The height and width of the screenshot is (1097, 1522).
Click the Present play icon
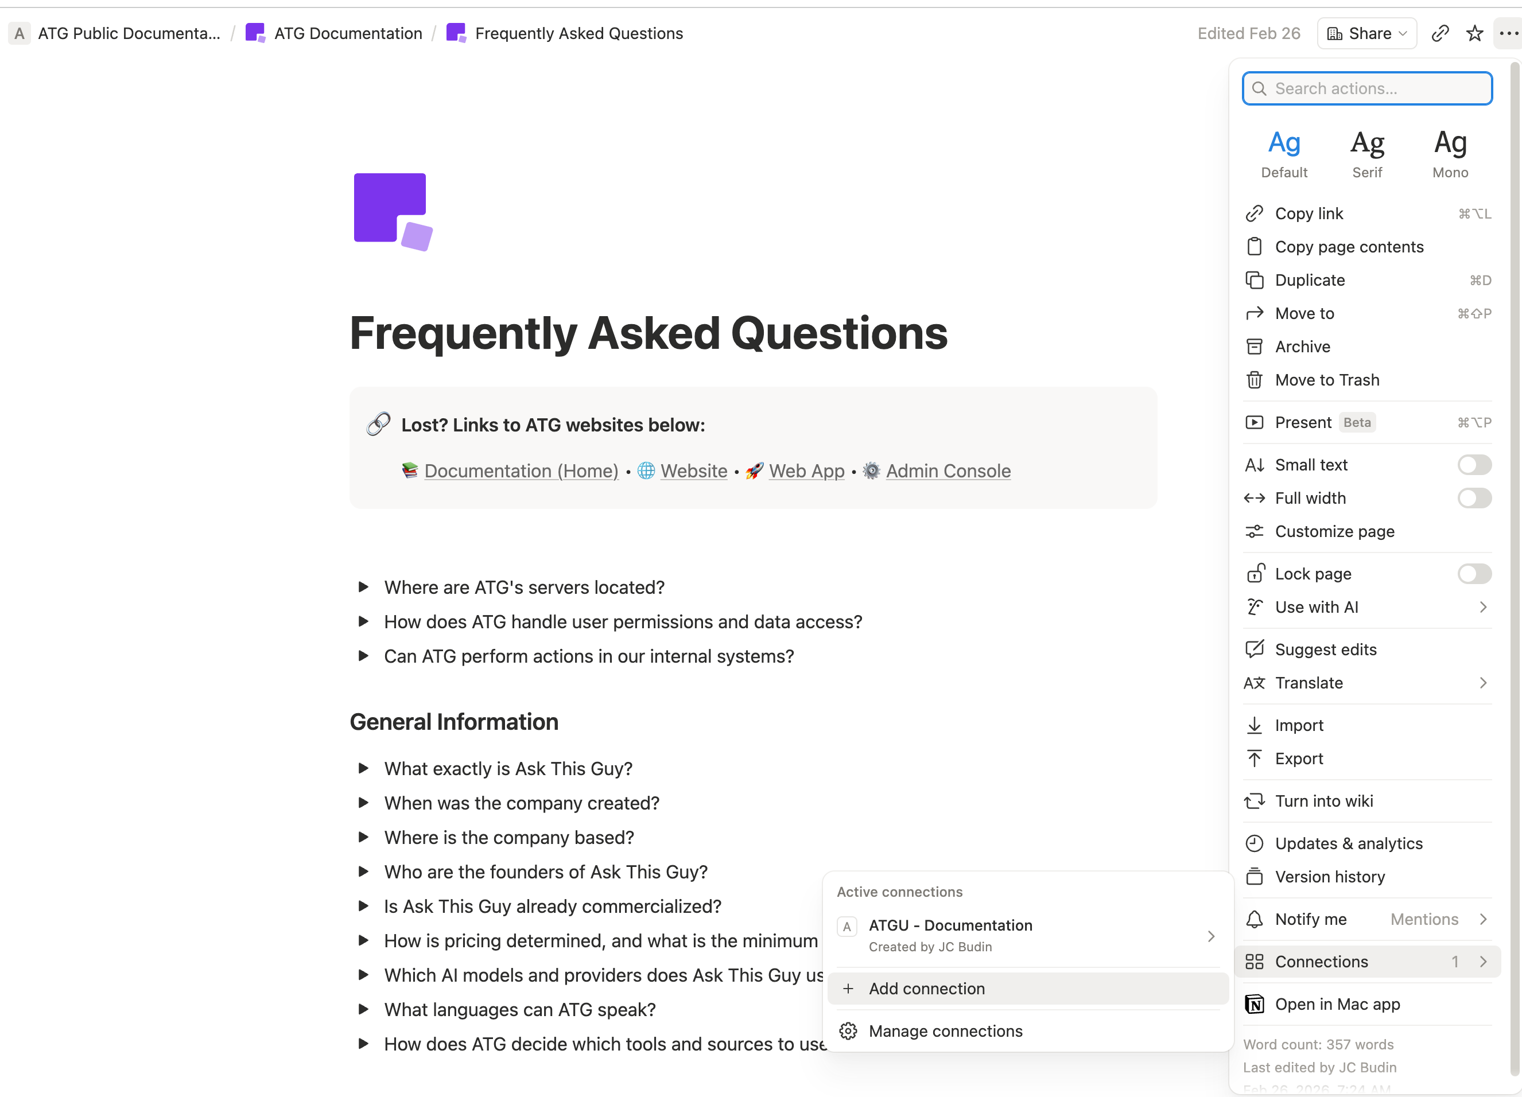click(x=1254, y=423)
